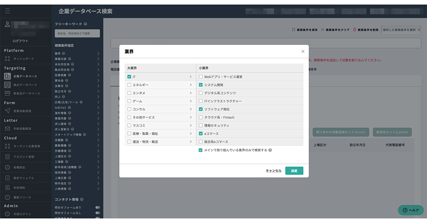Click the フリーキーワード search input field
427x223 pixels.
(77, 33)
